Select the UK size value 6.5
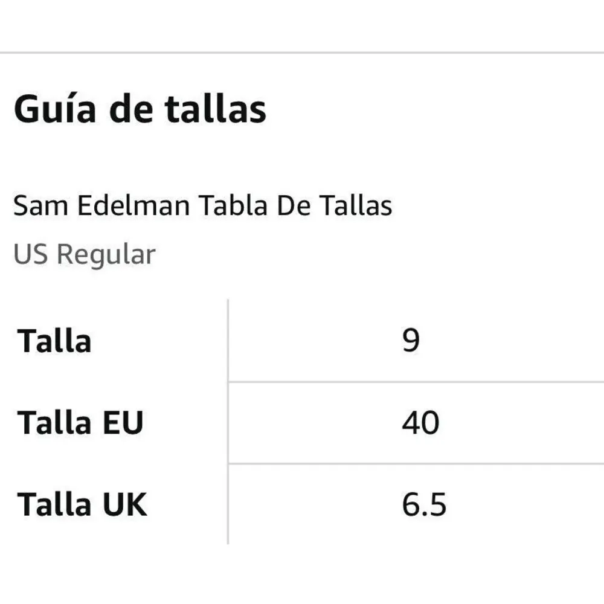 [x=424, y=504]
